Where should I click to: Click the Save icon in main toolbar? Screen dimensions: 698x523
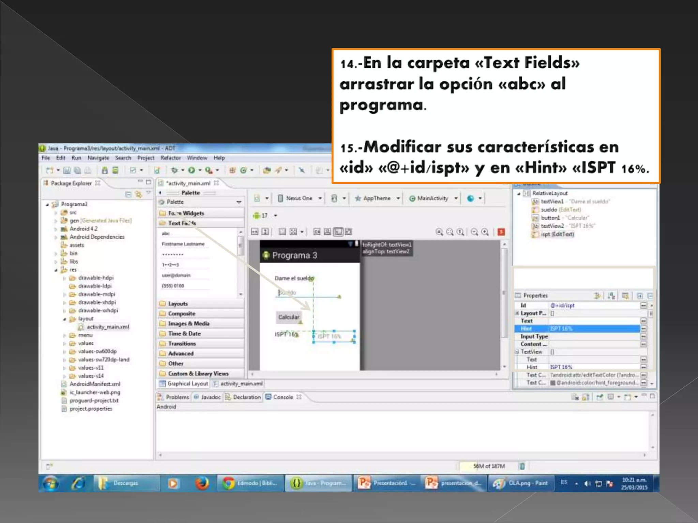(x=67, y=170)
